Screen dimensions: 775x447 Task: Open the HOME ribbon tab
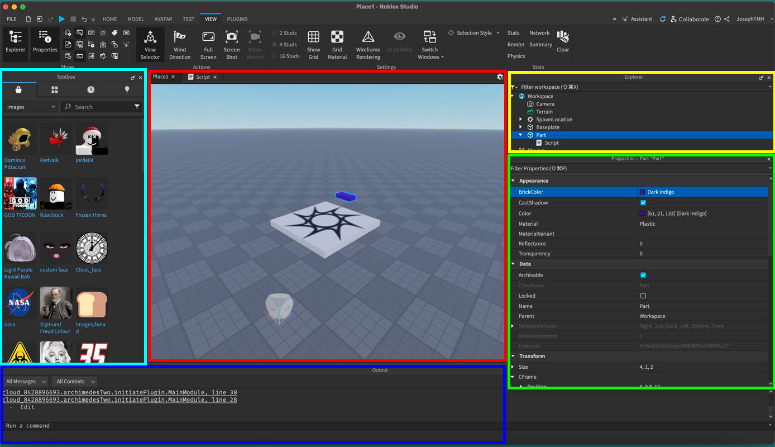point(109,19)
